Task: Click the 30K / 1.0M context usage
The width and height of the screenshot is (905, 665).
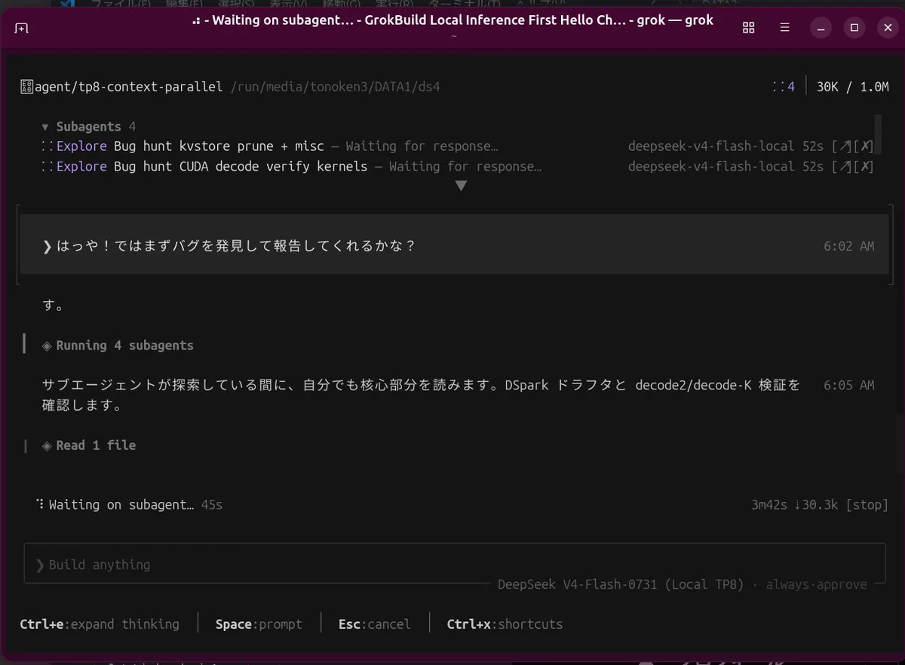Action: point(853,87)
